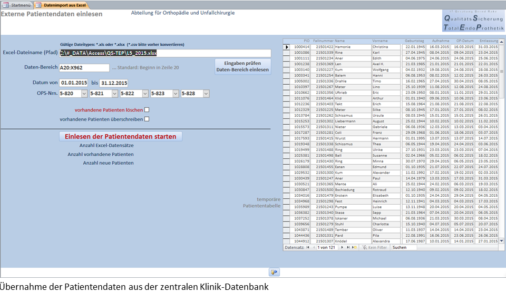This screenshot has height=292, width=506.
Task: Open the OPS-Nr. 5-828 dropdown
Action: click(206, 94)
